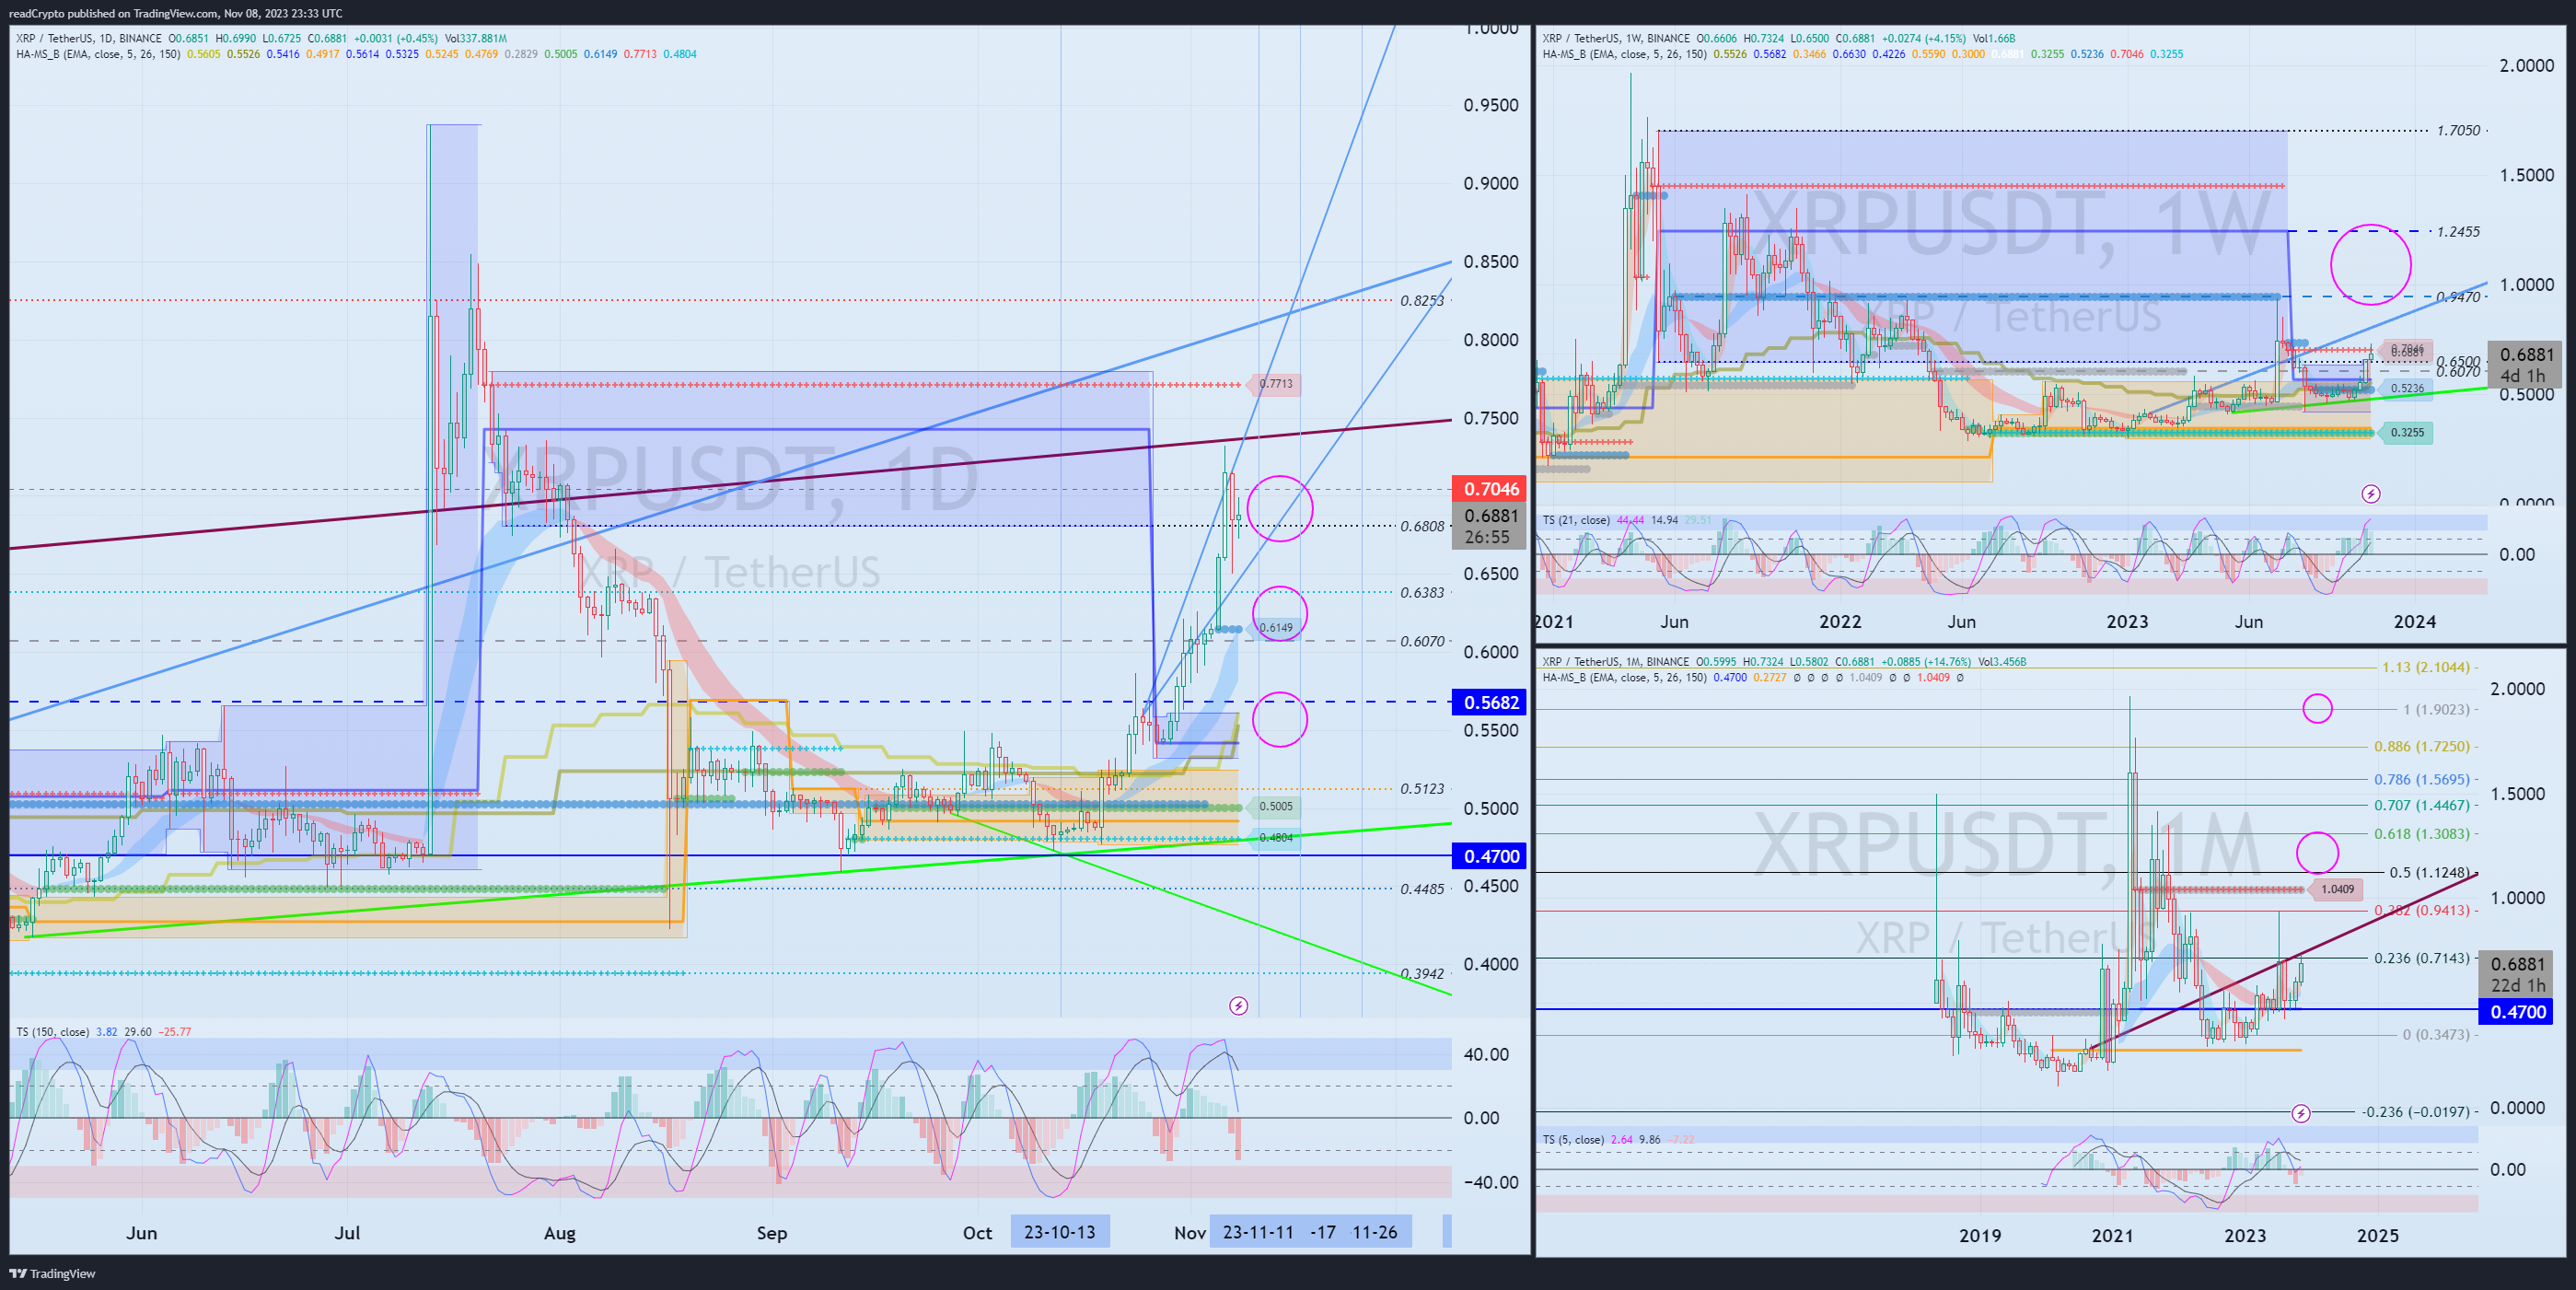Viewport: 2576px width, 1290px height.
Task: Click the Fibonacci label 0.707 (1.4467)
Action: pos(2421,805)
